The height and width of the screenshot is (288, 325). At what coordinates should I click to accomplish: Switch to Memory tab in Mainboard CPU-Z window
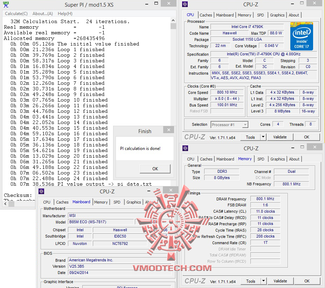[x=101, y=202]
